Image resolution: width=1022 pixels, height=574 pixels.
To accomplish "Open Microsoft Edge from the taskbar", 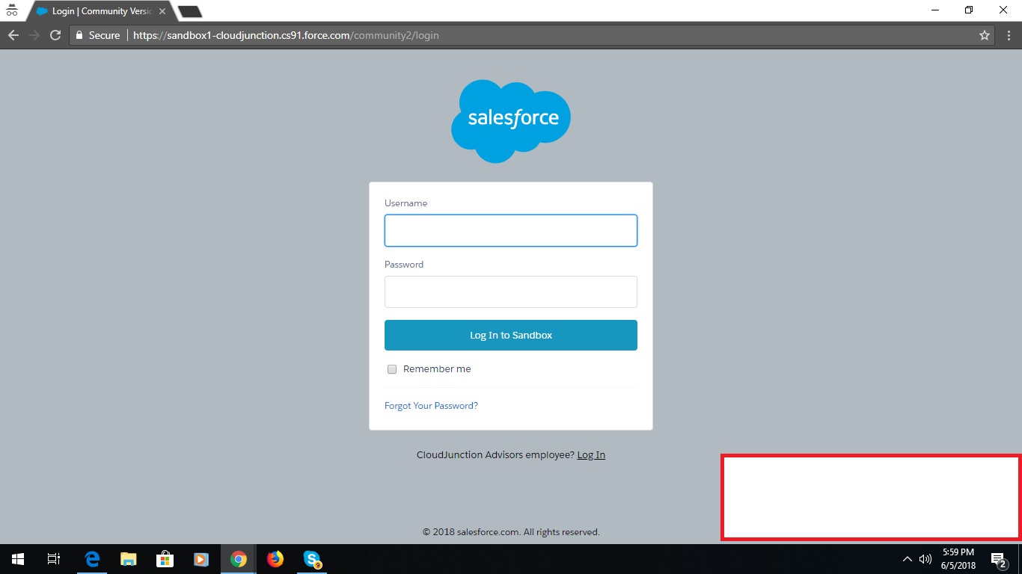I will 91,558.
